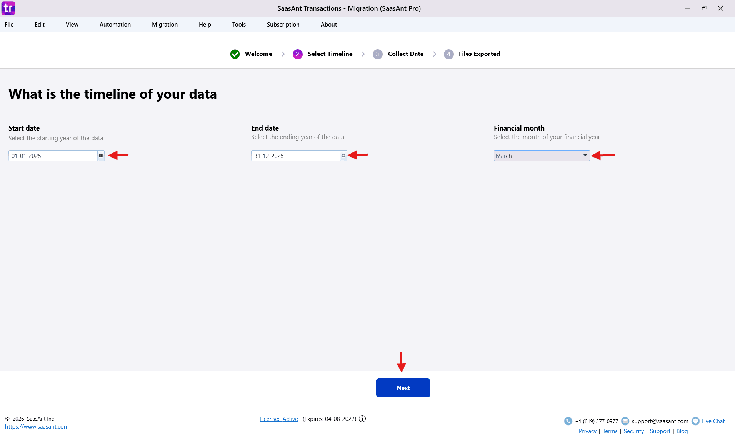
Task: Click the email envelope icon
Action: [x=625, y=421]
